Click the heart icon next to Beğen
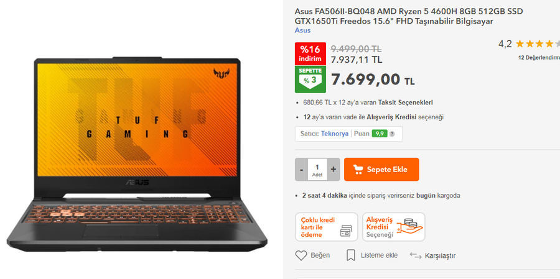 301,255
